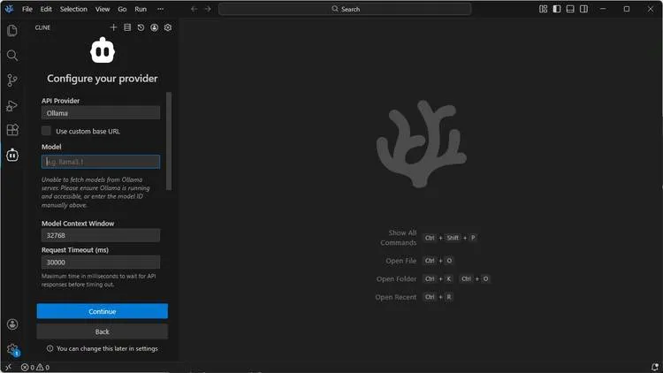Click the blue Continue button
Image resolution: width=663 pixels, height=373 pixels.
(103, 311)
